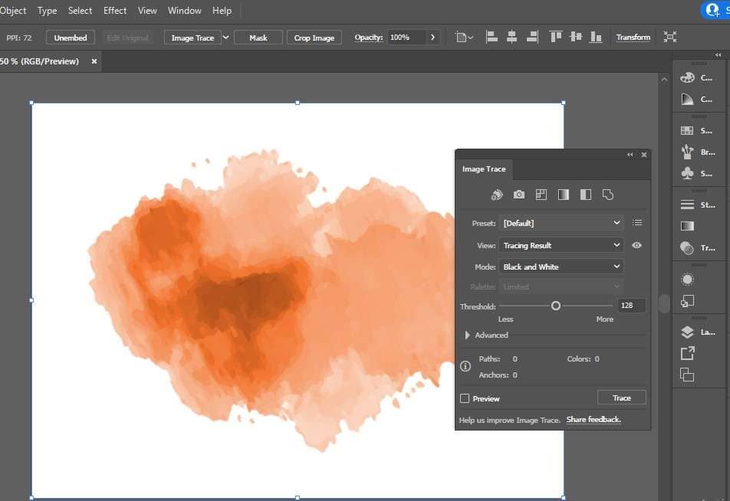Click Horizontal Align Right icon
This screenshot has height=501, width=730.
[532, 38]
